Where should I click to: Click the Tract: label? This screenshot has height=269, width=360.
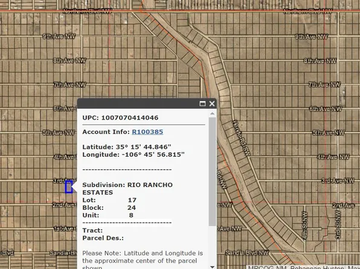coord(92,230)
